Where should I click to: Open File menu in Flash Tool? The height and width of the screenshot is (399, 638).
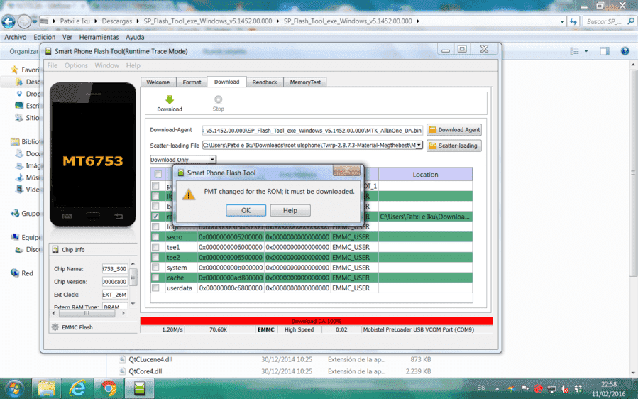(x=53, y=65)
